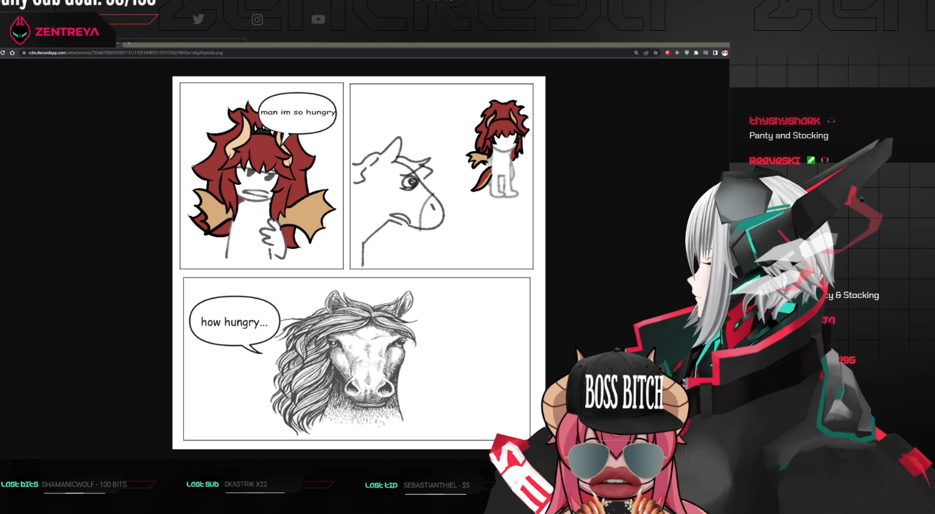Click the site lock icon in address bar
The height and width of the screenshot is (514, 935).
24,52
